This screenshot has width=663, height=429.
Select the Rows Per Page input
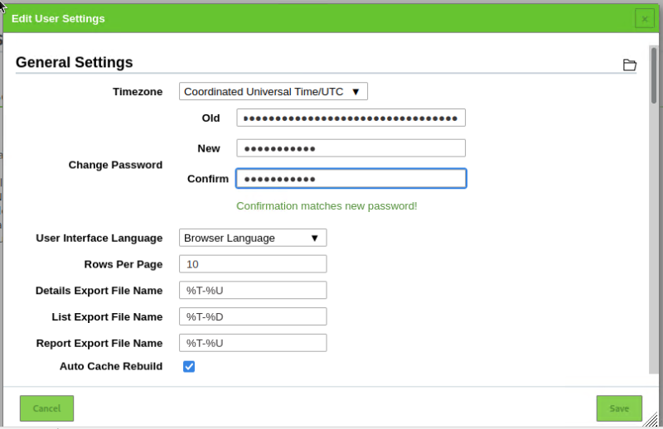point(253,264)
